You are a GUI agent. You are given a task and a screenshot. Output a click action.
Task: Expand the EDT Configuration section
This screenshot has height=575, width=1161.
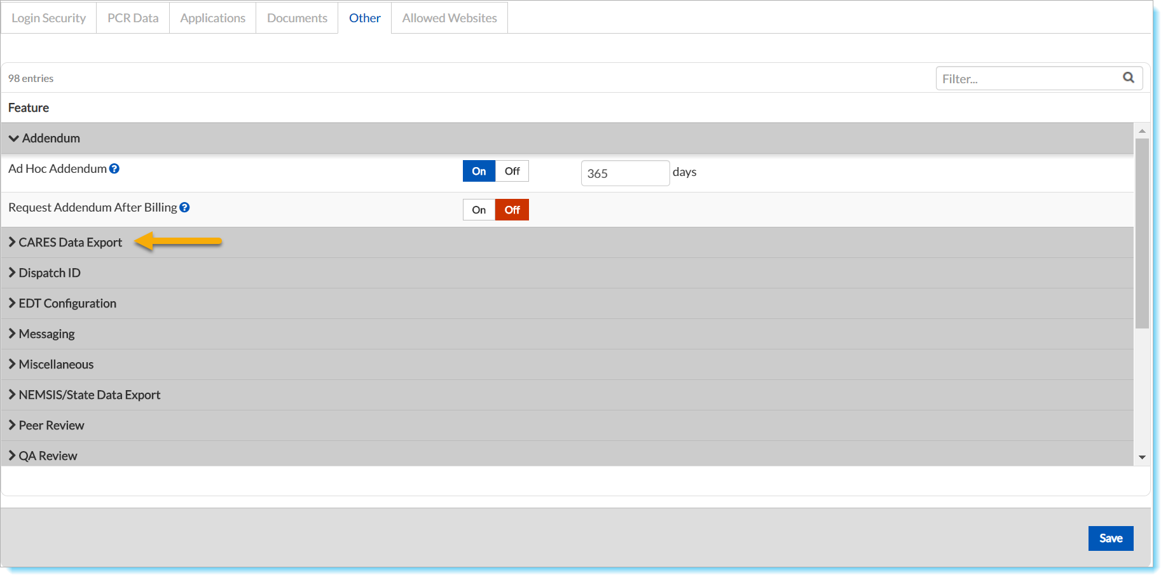[x=567, y=303]
